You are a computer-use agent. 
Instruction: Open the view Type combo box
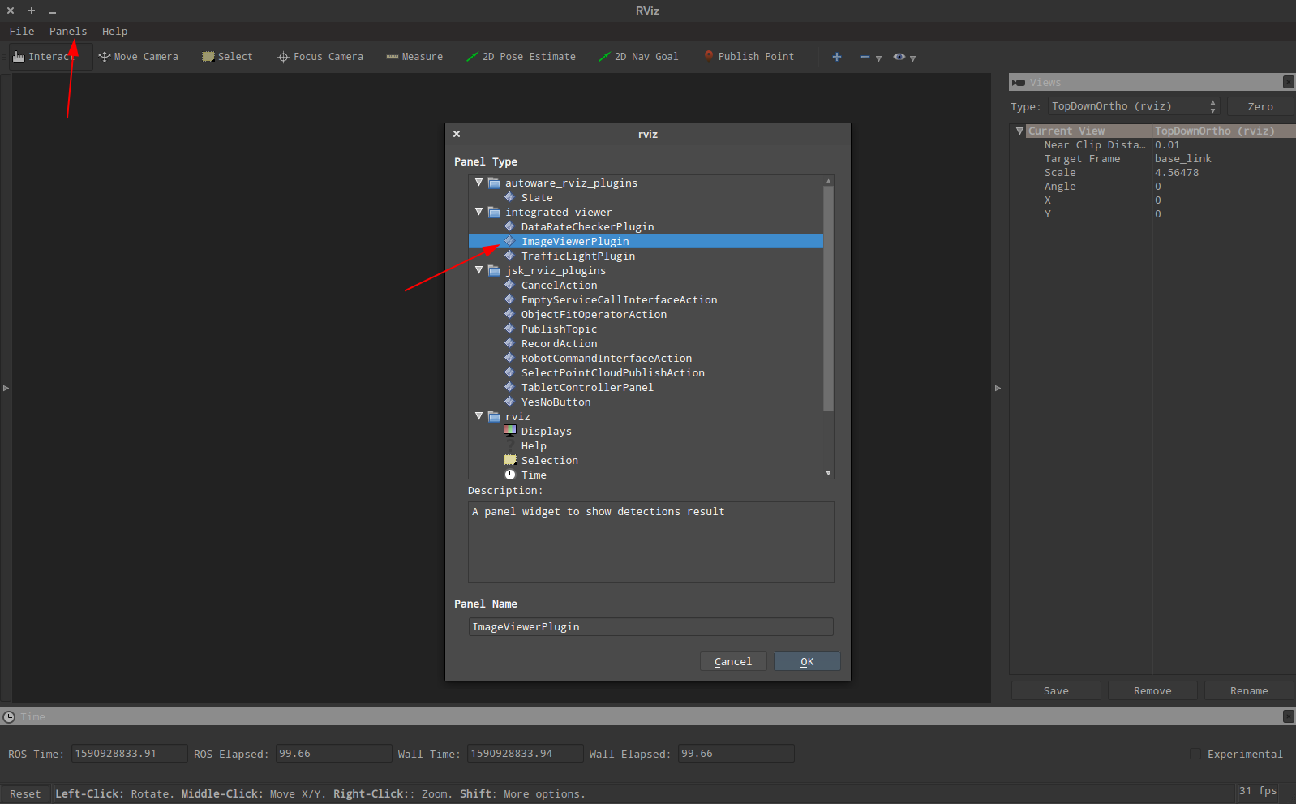(1134, 106)
